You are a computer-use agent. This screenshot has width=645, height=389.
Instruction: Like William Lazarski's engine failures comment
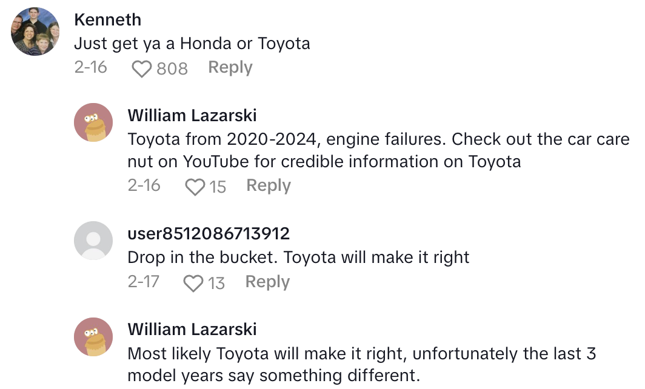click(x=195, y=187)
